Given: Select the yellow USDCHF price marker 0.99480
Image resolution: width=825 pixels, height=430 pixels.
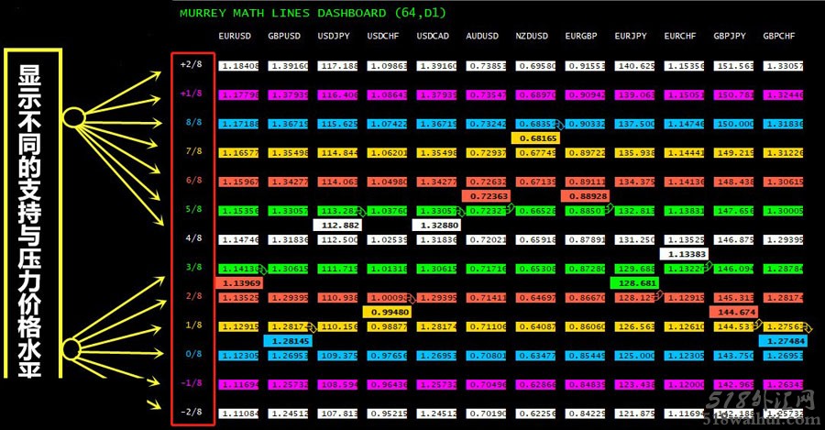Looking at the screenshot, I should click(387, 312).
